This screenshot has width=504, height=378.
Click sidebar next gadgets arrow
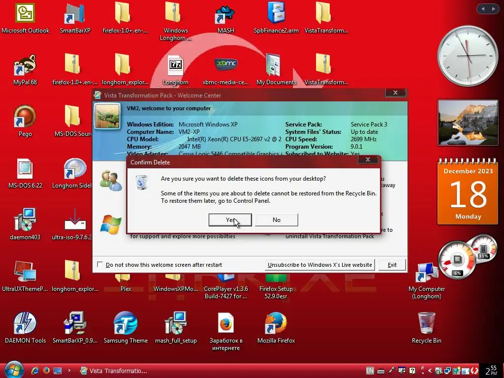pyautogui.click(x=493, y=9)
